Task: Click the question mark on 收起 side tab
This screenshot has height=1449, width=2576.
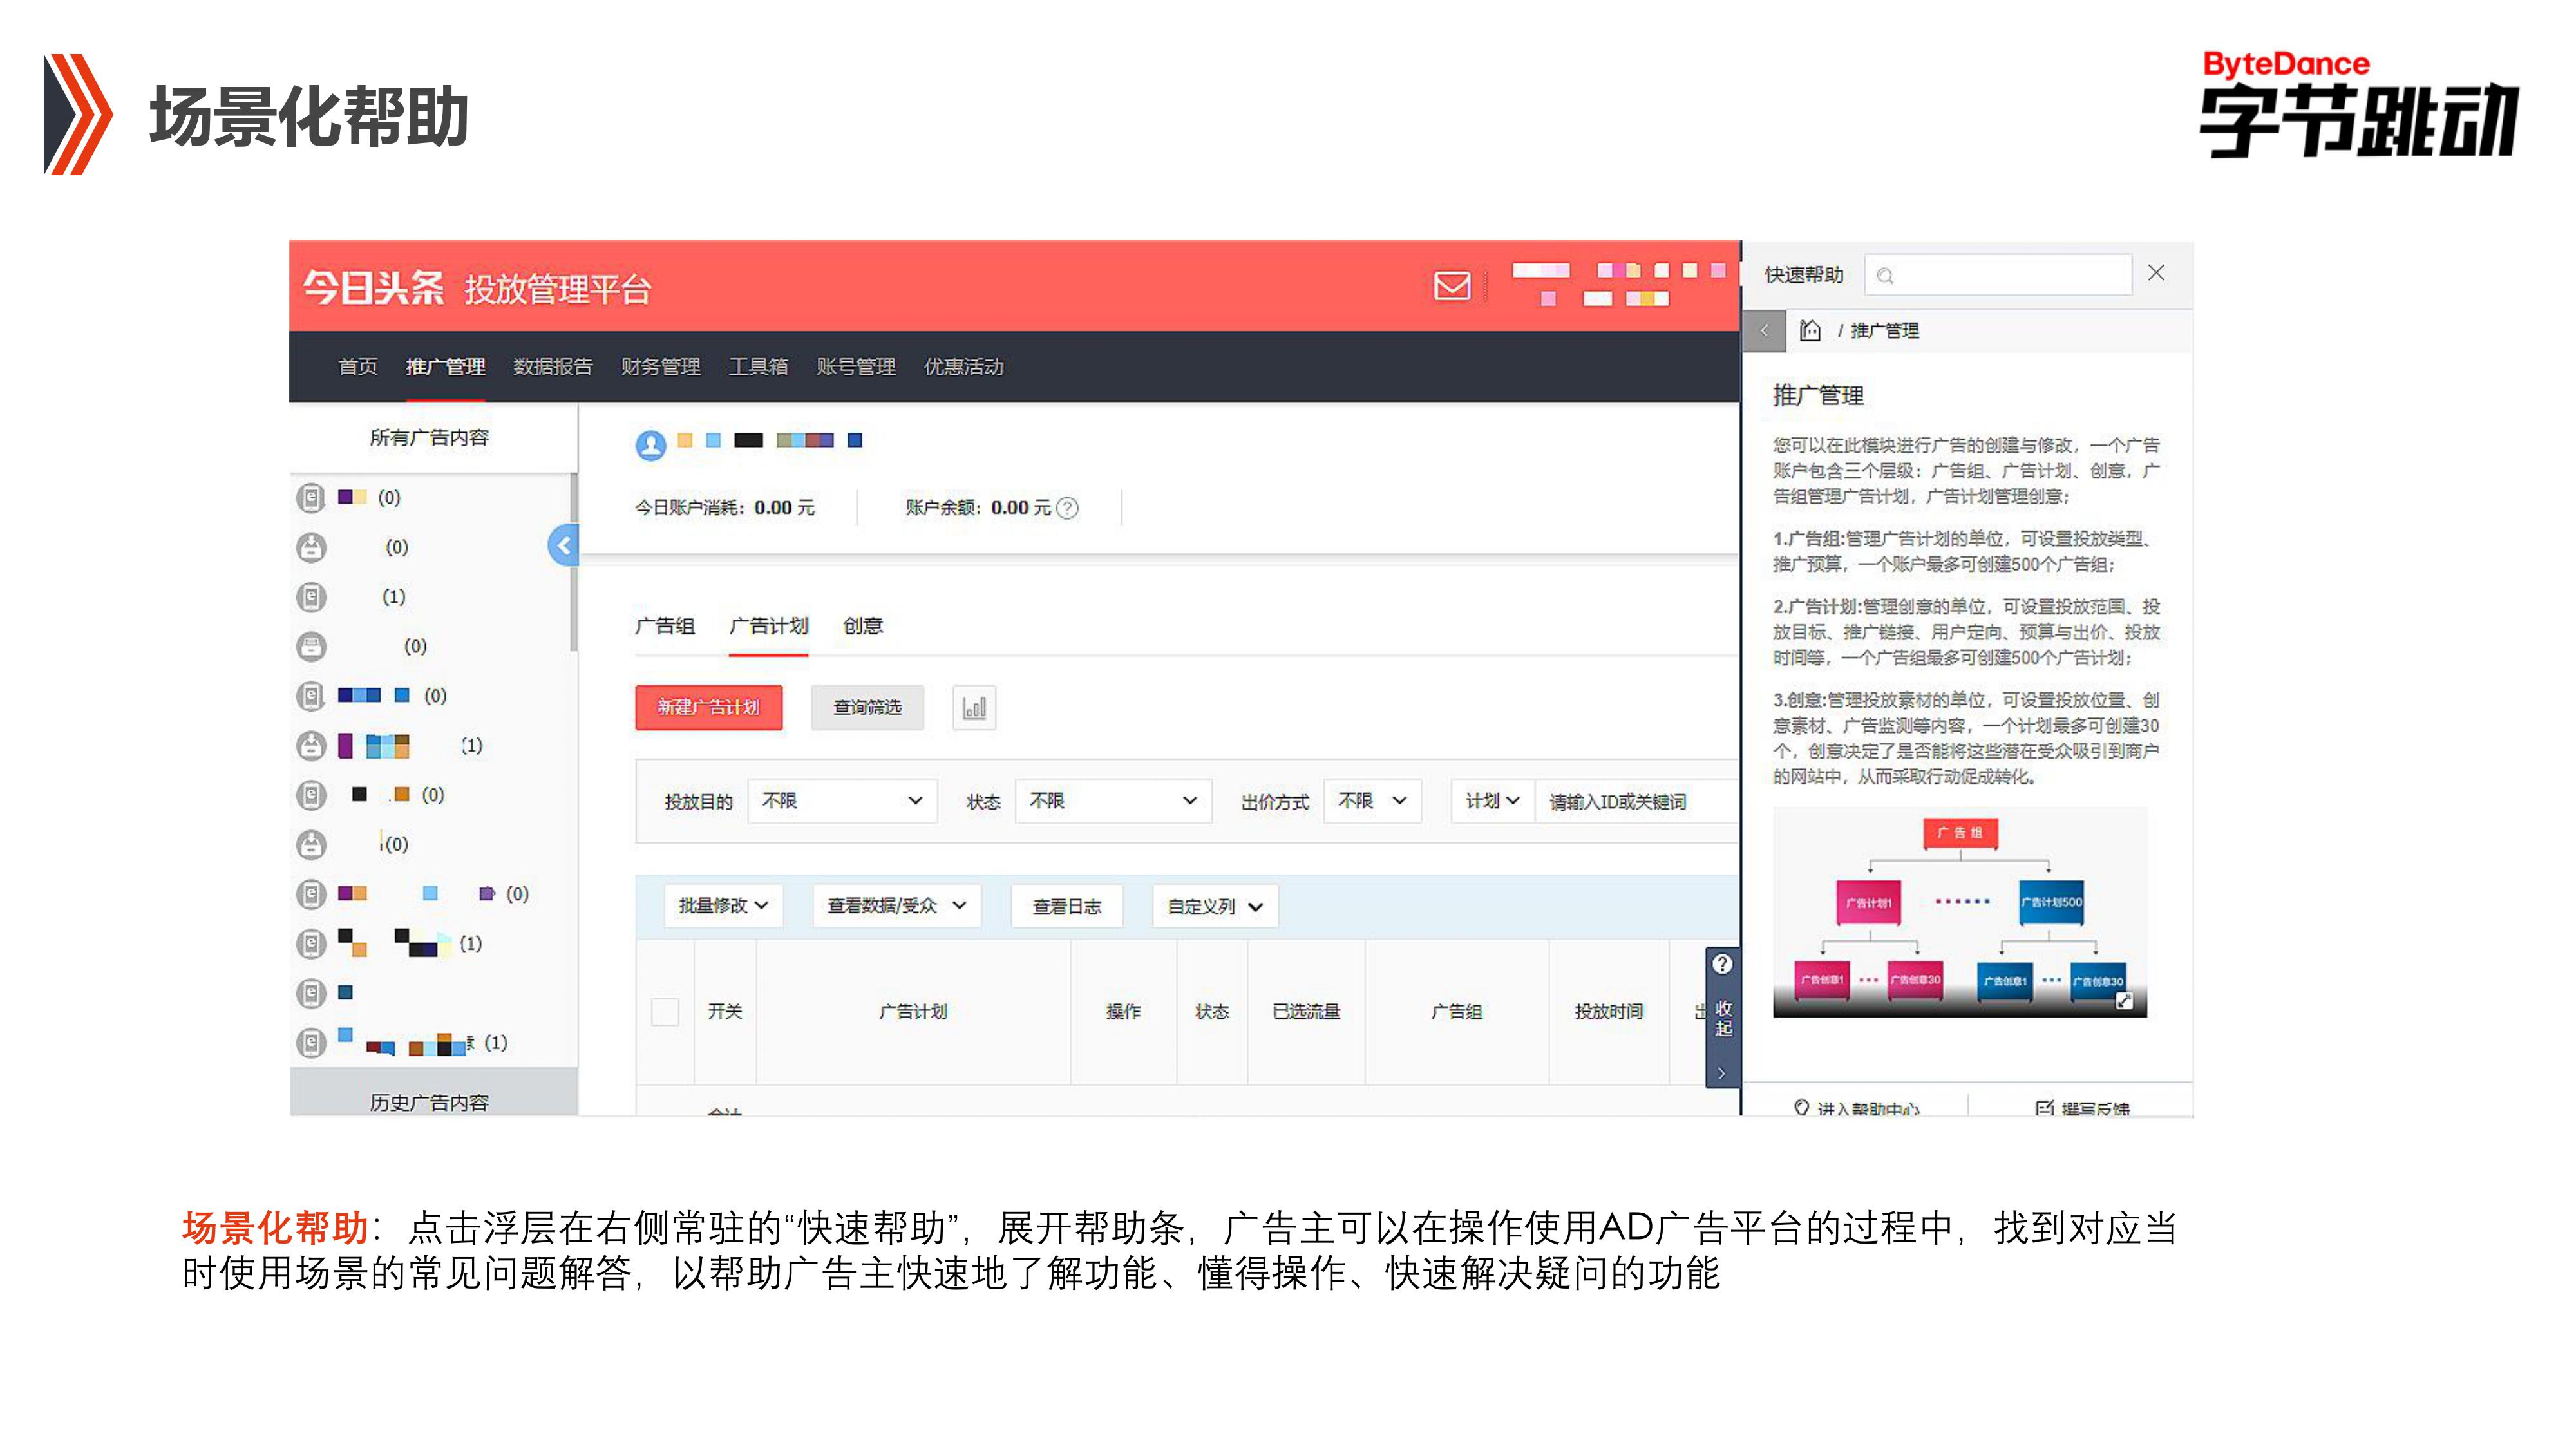Action: pos(1722,964)
